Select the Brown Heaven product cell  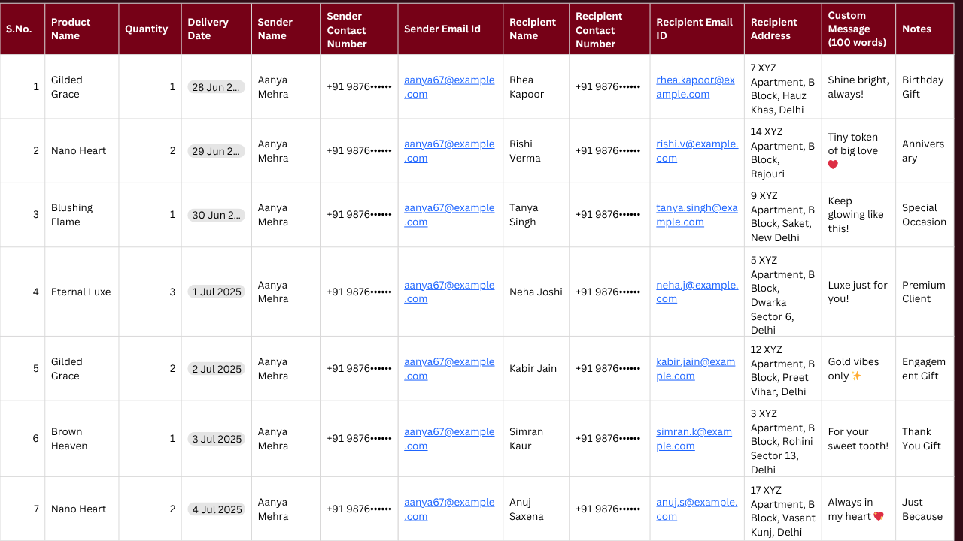click(x=81, y=438)
